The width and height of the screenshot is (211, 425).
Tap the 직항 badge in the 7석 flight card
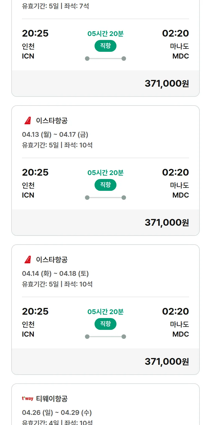(x=105, y=46)
